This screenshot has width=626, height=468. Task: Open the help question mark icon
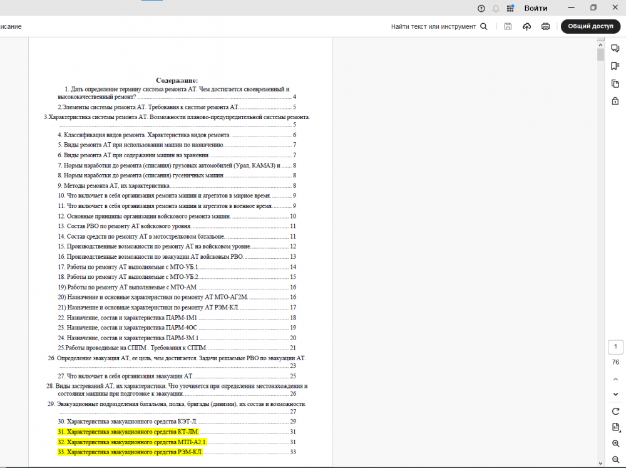(481, 8)
